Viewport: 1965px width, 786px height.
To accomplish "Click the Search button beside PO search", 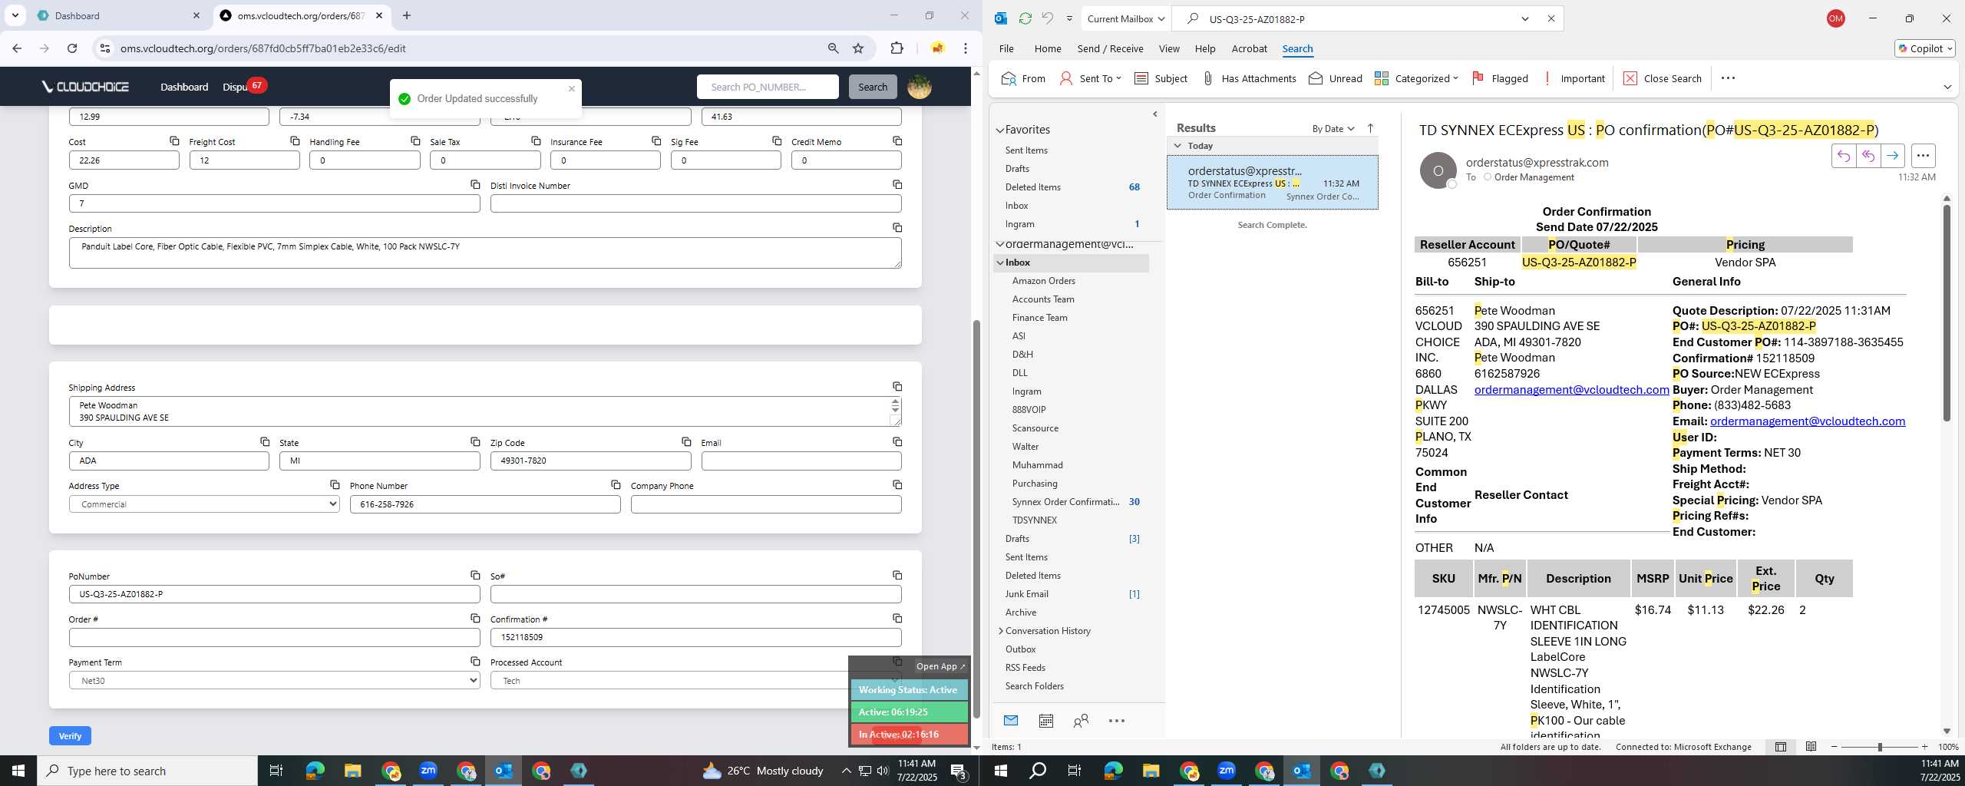I will click(x=873, y=87).
